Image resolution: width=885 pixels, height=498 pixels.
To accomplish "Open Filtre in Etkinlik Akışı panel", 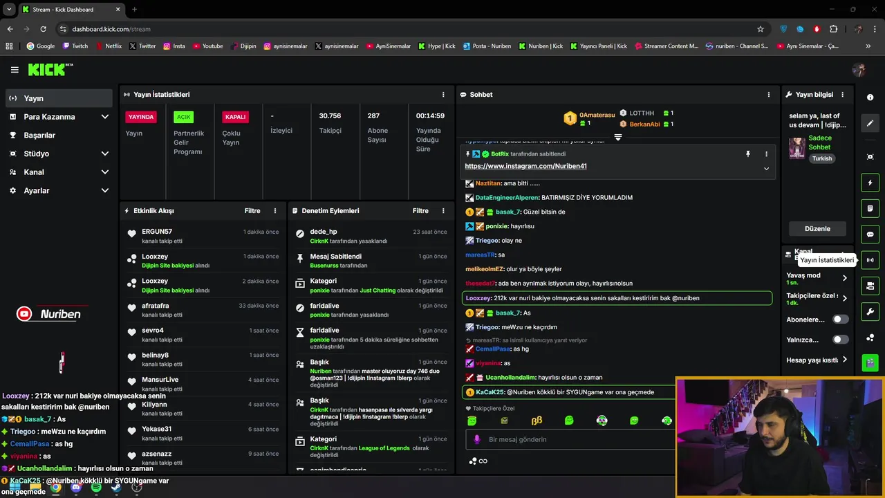I will coord(252,211).
